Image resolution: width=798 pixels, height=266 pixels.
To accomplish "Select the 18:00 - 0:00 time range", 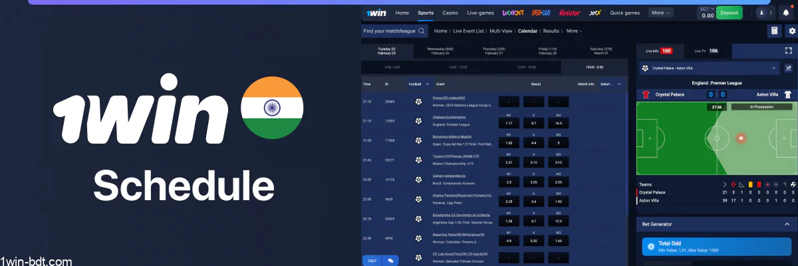I will click(x=595, y=67).
